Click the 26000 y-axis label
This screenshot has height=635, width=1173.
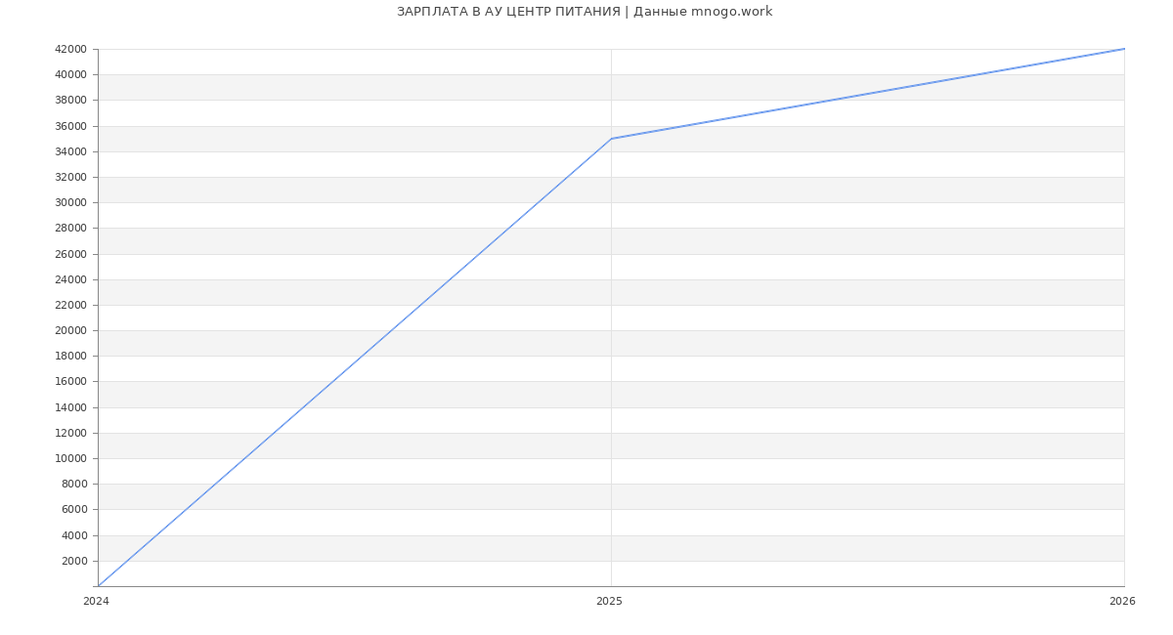(70, 254)
